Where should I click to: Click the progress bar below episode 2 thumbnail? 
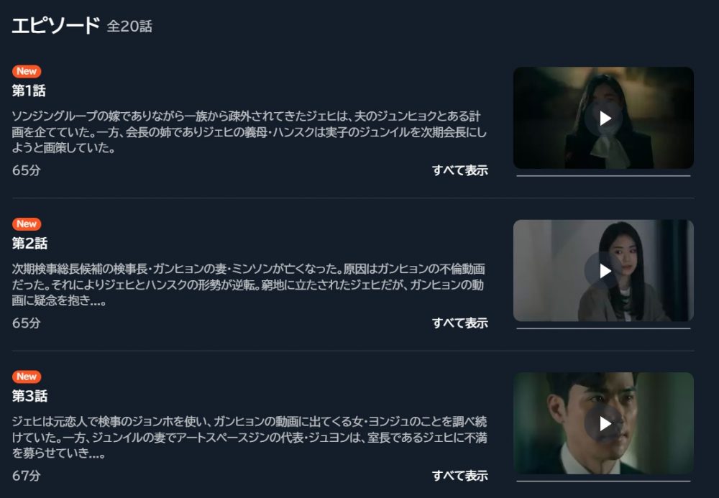(603, 328)
